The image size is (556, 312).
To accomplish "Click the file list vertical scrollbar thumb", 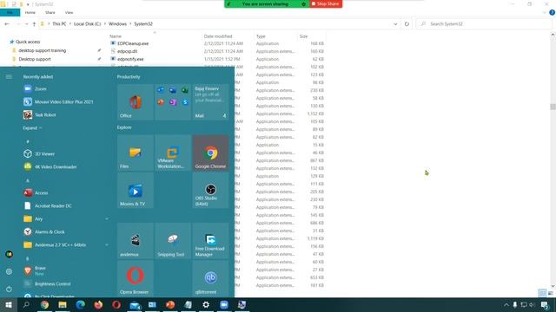I will pos(553,107).
